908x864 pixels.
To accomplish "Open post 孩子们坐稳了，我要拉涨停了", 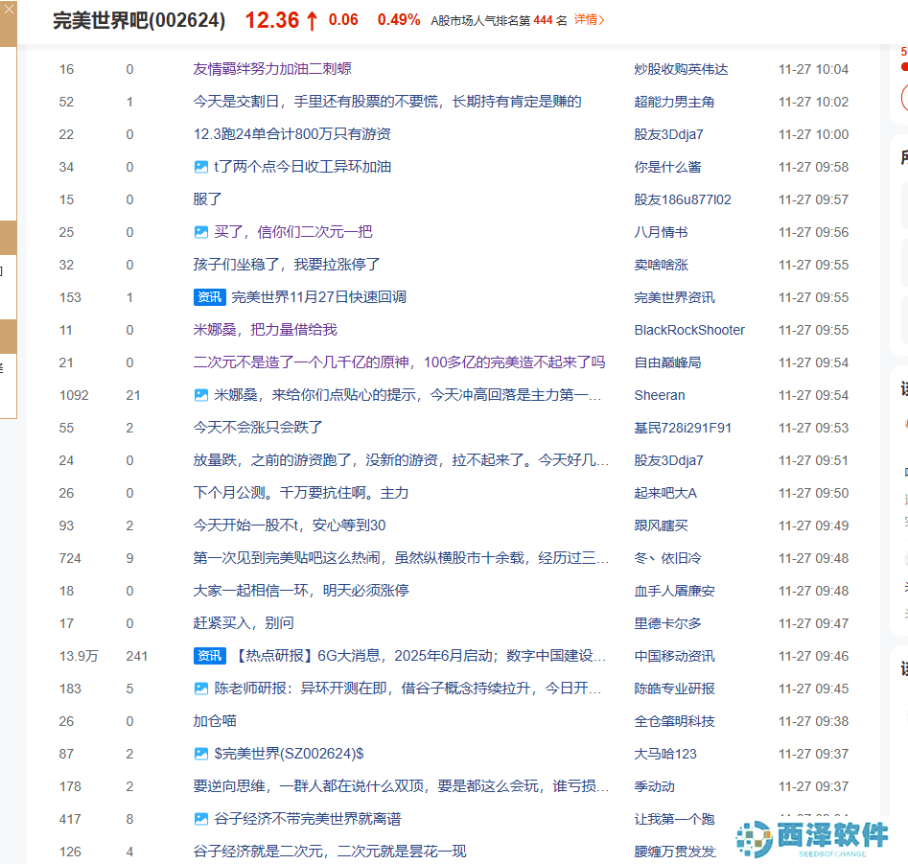I will click(x=287, y=265).
